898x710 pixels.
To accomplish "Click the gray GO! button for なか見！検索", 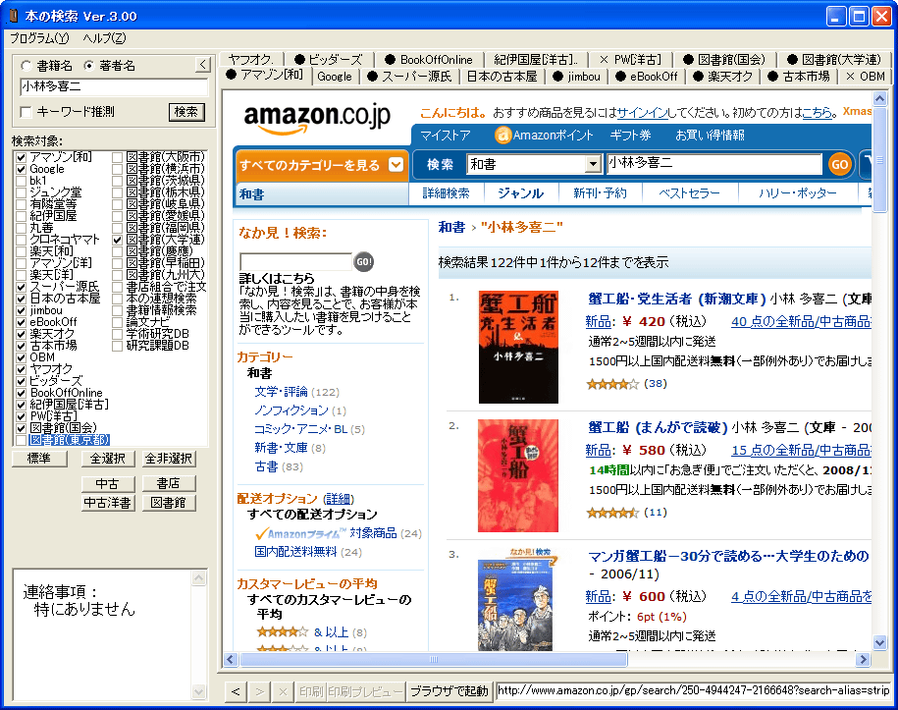I will click(x=364, y=262).
